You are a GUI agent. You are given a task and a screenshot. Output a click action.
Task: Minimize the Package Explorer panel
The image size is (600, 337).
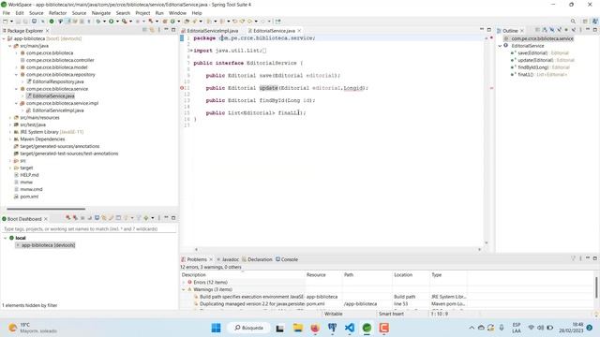(x=166, y=30)
